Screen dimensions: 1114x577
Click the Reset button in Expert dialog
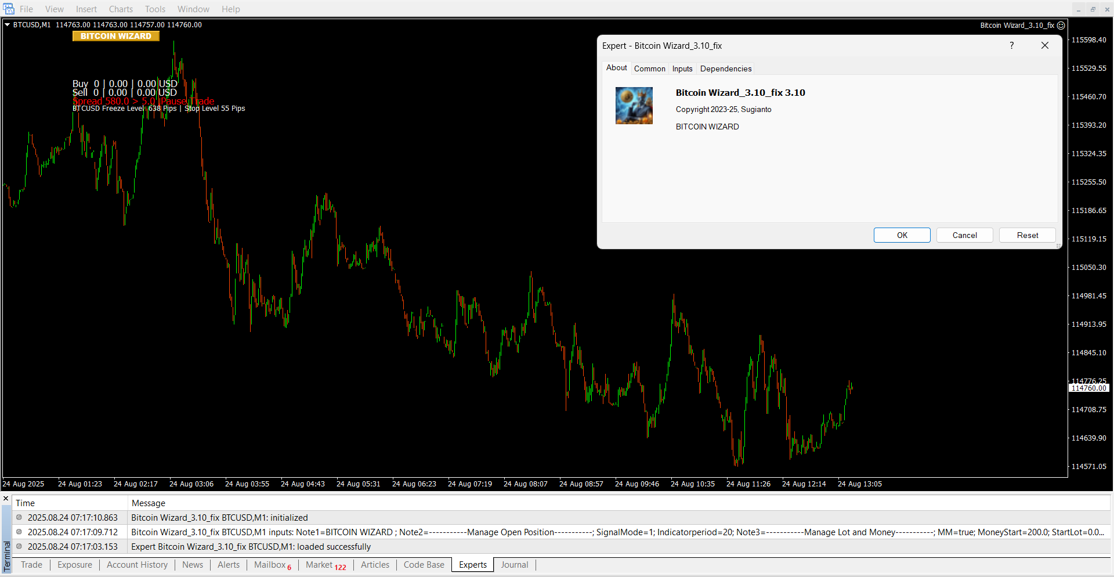1027,235
